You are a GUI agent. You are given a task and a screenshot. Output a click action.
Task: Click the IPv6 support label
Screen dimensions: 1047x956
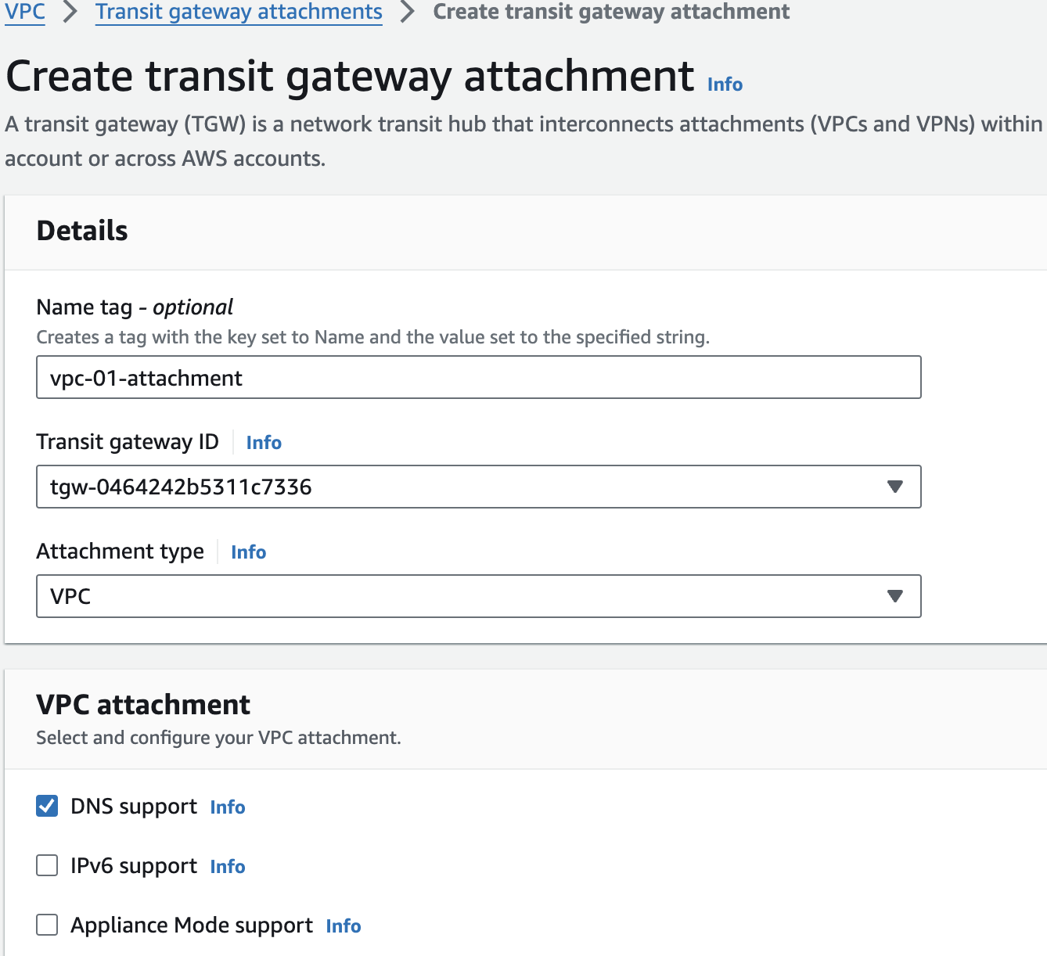pos(134,866)
